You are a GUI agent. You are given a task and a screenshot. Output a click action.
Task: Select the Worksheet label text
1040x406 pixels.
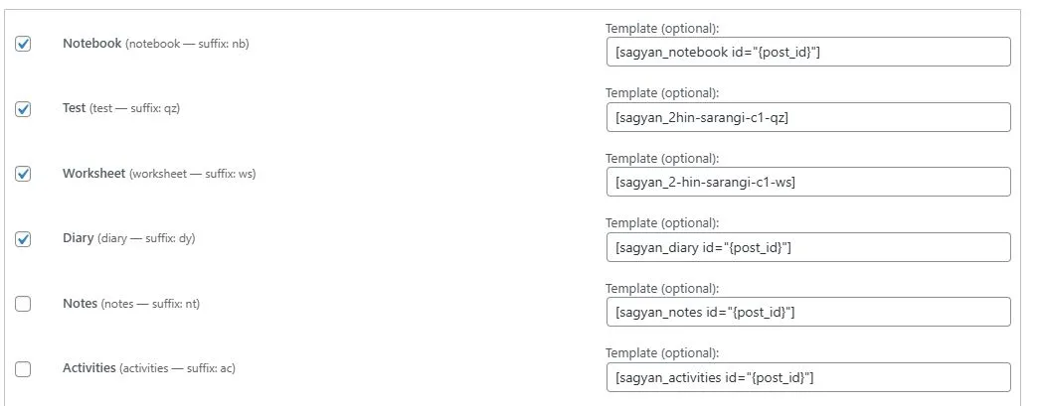(x=94, y=174)
